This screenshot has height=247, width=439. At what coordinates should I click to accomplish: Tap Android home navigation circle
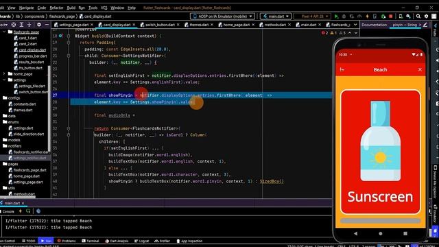[x=380, y=233]
